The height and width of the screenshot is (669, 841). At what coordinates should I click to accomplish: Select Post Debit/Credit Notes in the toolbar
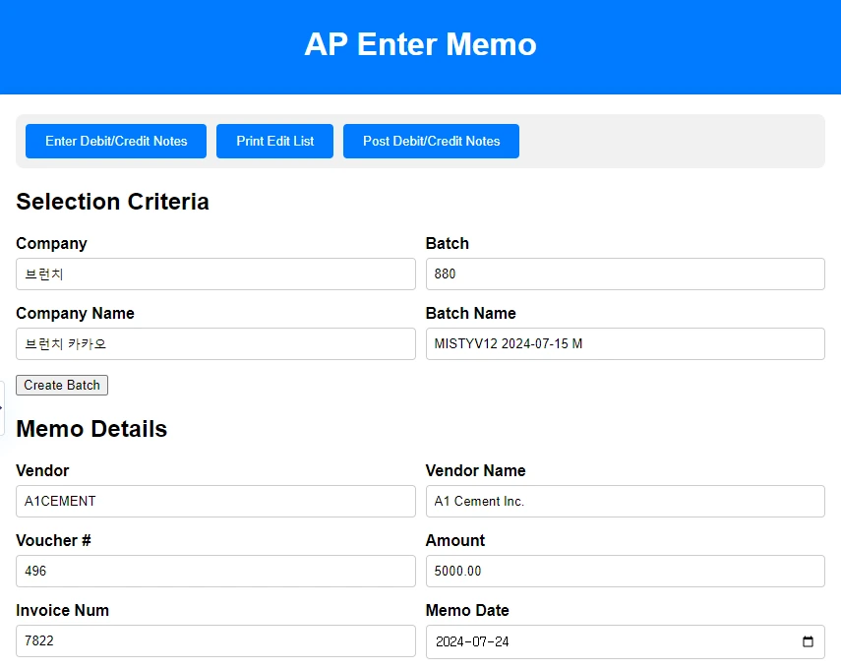pos(431,141)
